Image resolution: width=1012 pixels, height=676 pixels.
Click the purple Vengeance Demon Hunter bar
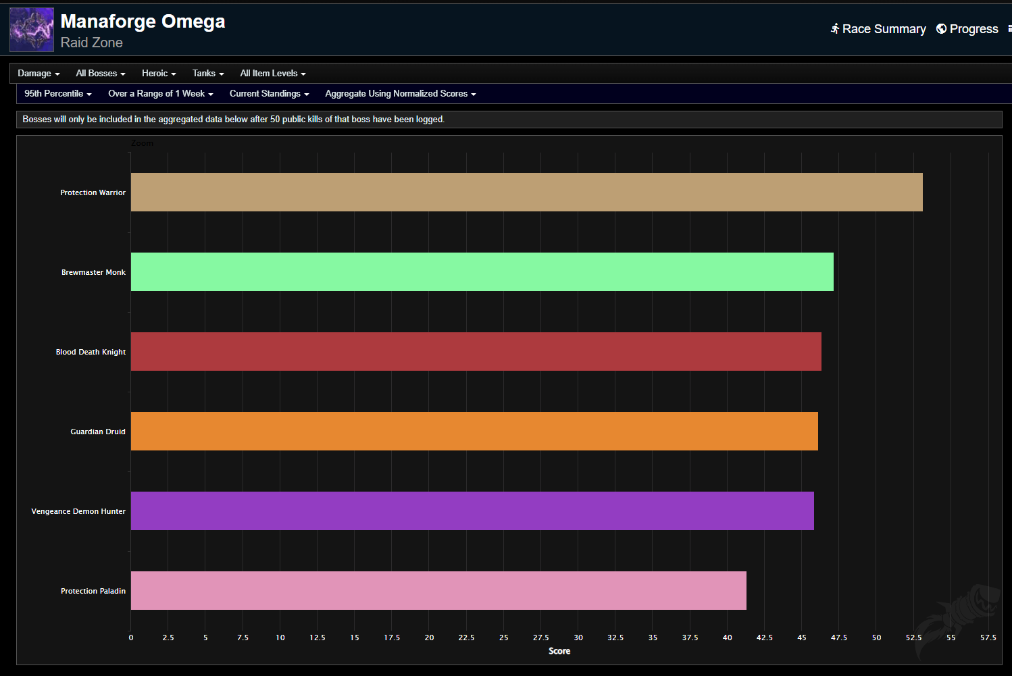(472, 511)
